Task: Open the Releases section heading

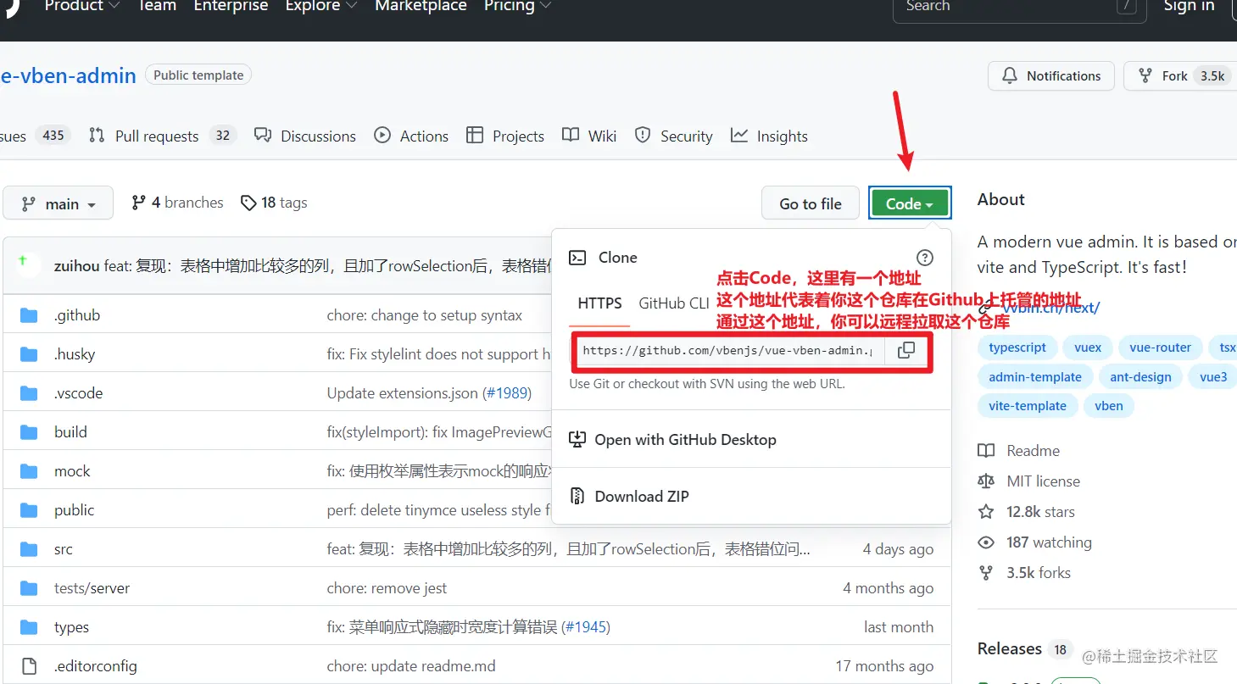Action: pyautogui.click(x=1010, y=649)
